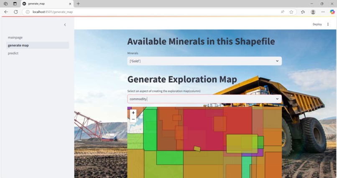Open browser settings and more menu
This screenshot has height=178, width=337.
tap(323, 12)
